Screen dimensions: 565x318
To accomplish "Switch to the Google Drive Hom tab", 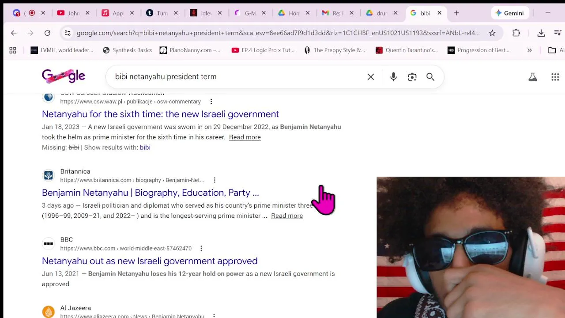I will click(x=294, y=13).
